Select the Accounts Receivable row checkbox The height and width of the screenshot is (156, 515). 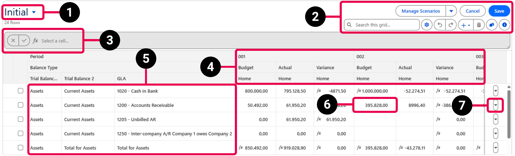click(21, 105)
